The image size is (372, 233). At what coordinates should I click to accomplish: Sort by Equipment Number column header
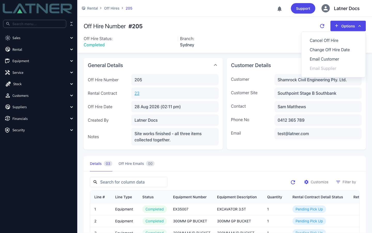190,197
